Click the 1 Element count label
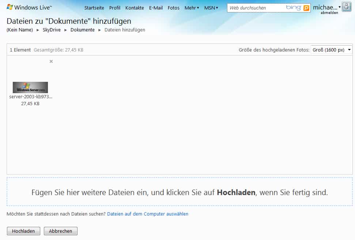The width and height of the screenshot is (355, 240). tap(20, 50)
